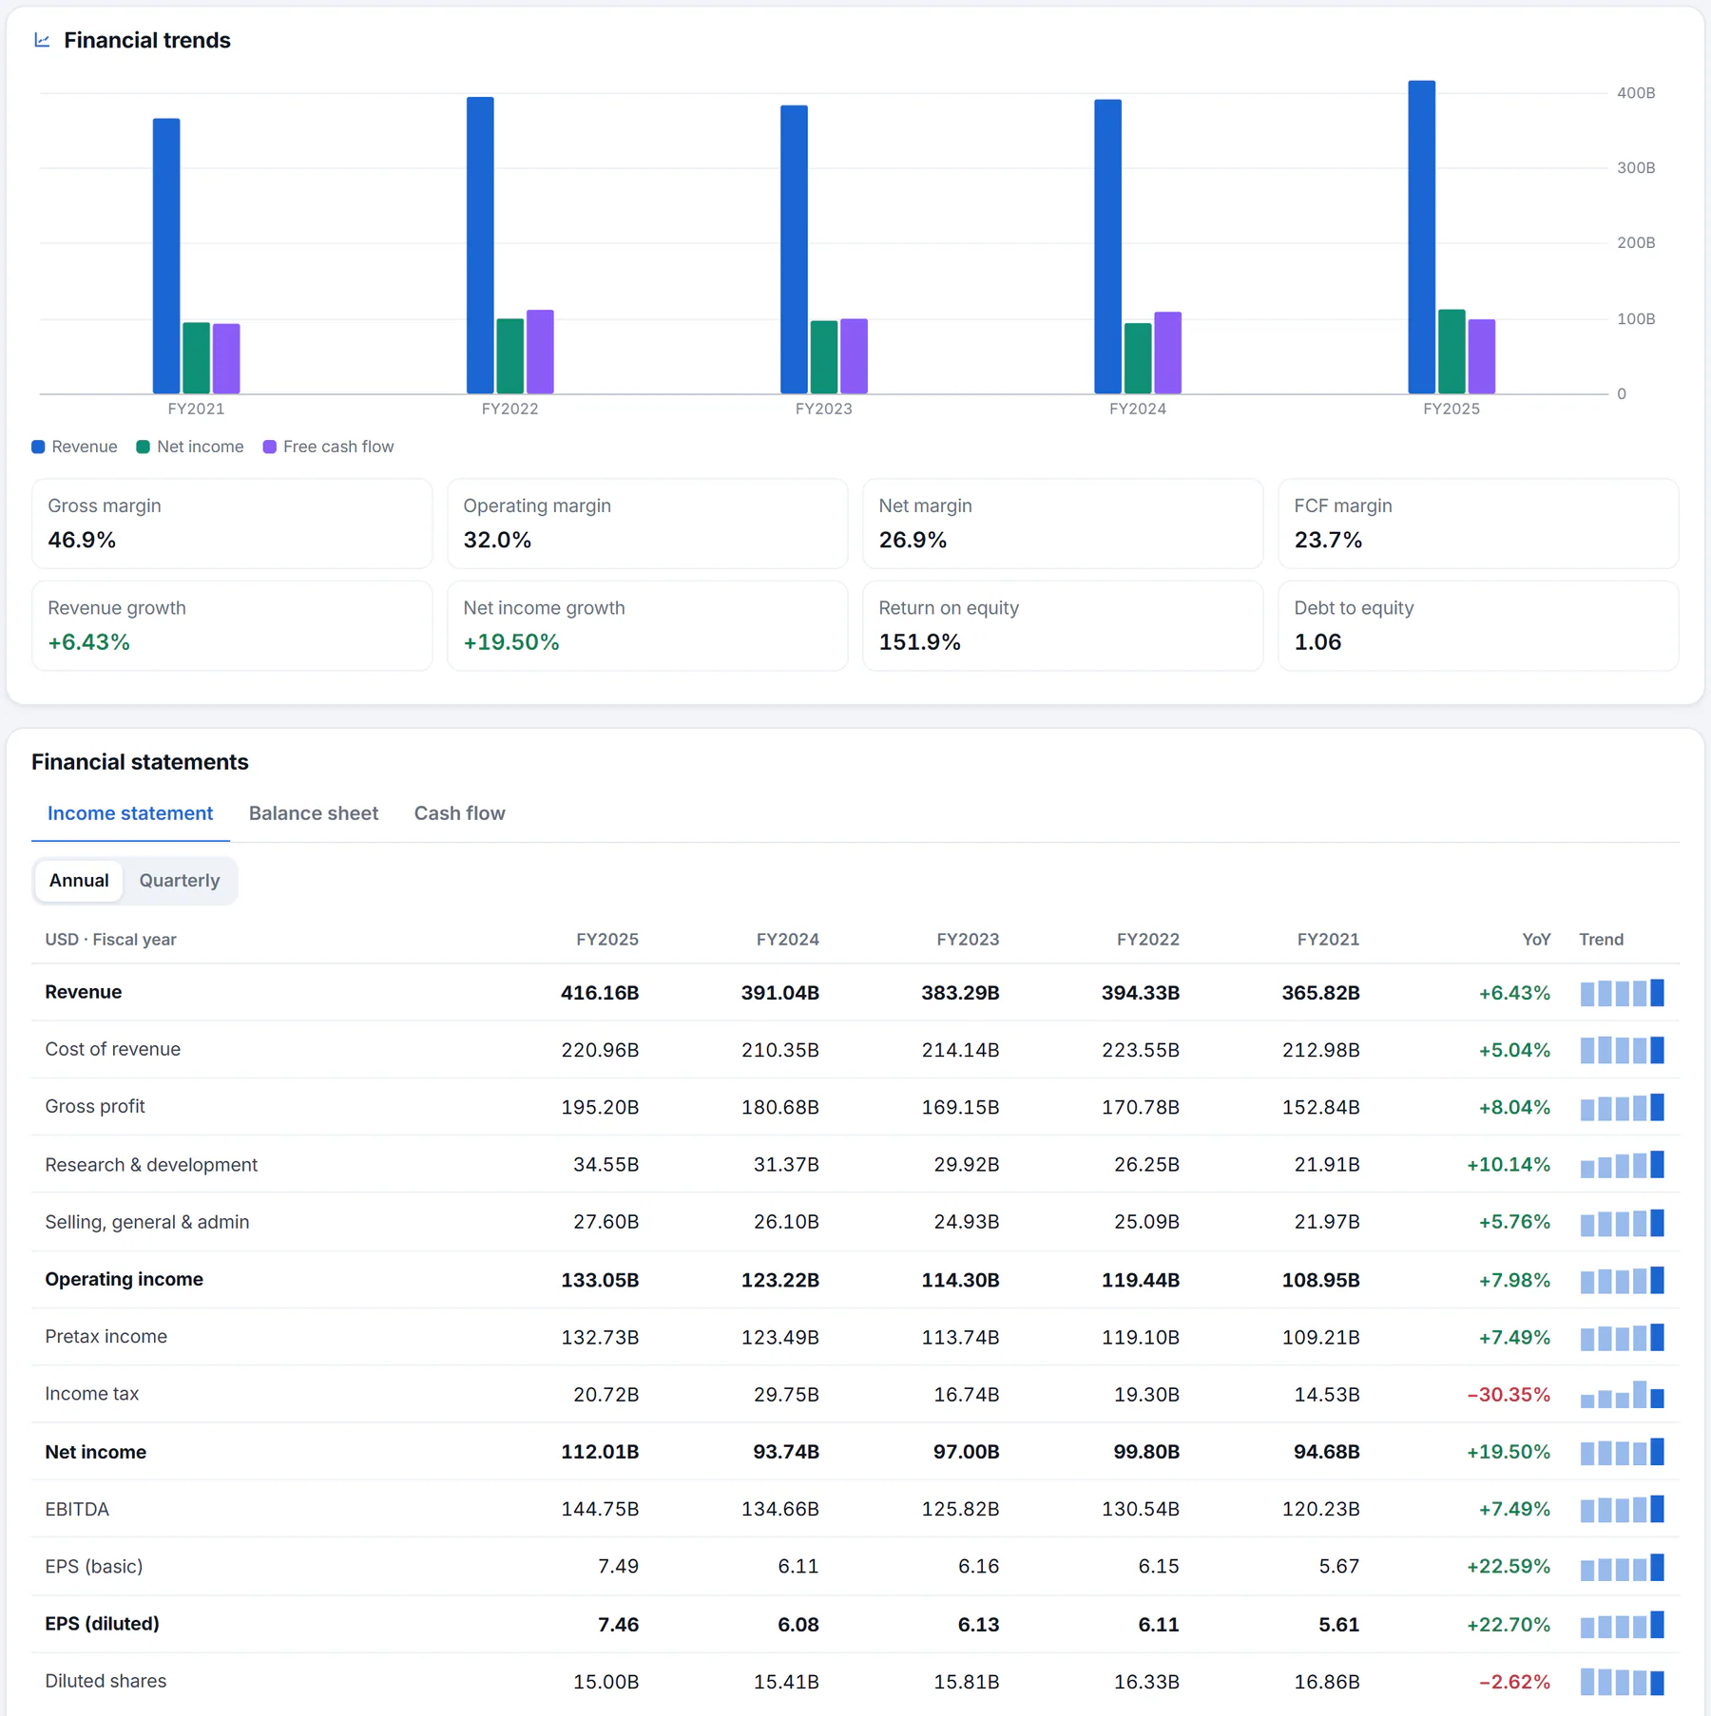Click the EBITDA trend sparkline
The height and width of the screenshot is (1716, 1711).
tap(1622, 1509)
